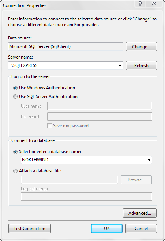Viewport: 165px width, 241px height.
Task: Close the Connection Properties dialog
Action: (154, 4)
